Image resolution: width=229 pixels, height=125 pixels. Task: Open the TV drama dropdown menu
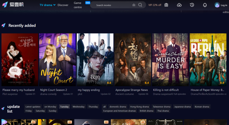(47, 5)
